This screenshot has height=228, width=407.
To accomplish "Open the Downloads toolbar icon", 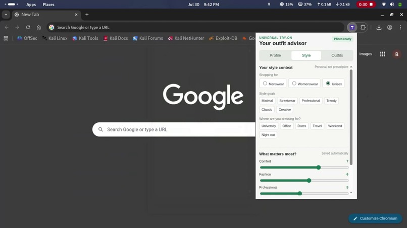I will point(379,27).
